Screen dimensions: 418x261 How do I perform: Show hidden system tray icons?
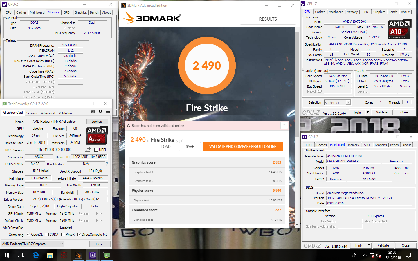365,255
